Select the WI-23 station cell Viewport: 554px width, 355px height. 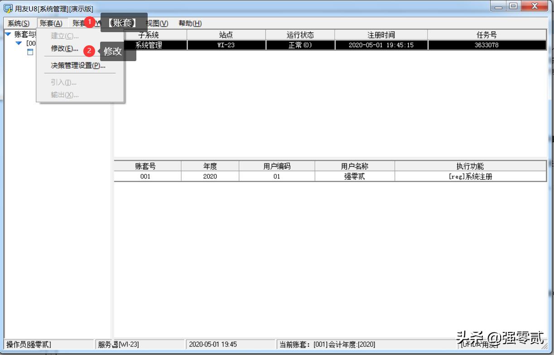(226, 45)
